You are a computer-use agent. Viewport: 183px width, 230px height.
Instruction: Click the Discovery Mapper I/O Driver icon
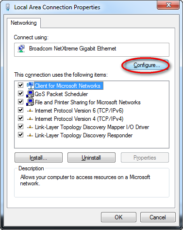click(x=30, y=127)
